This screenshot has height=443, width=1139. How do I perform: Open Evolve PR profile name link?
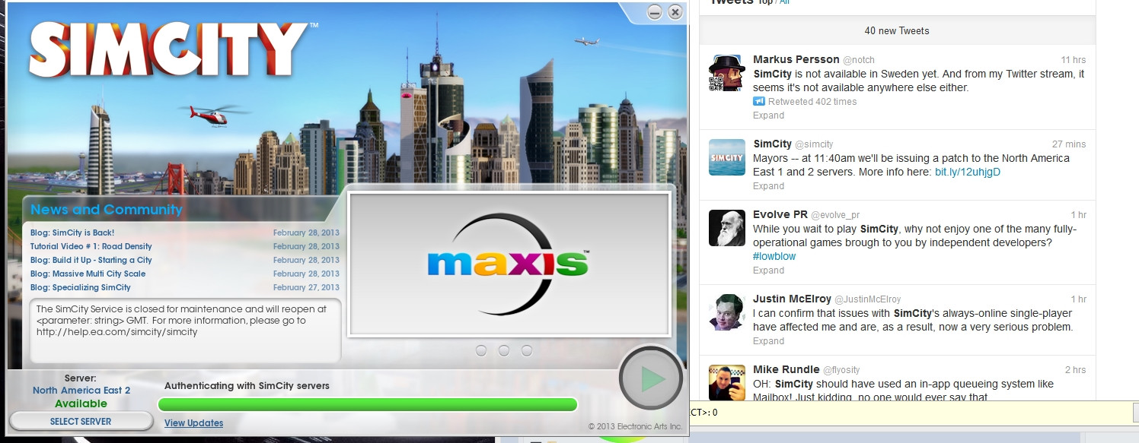tap(780, 215)
